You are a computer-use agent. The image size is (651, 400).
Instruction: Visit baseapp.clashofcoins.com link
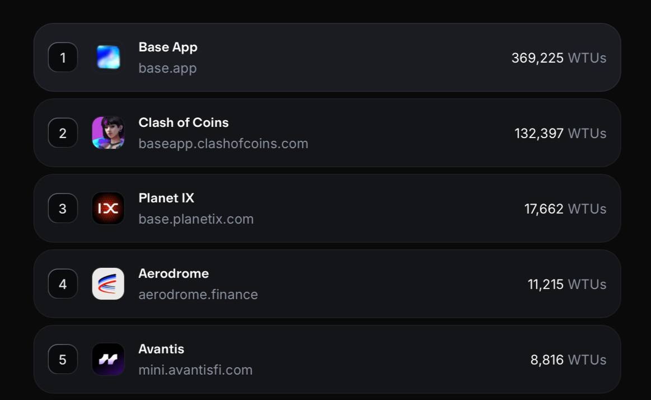[x=223, y=144]
